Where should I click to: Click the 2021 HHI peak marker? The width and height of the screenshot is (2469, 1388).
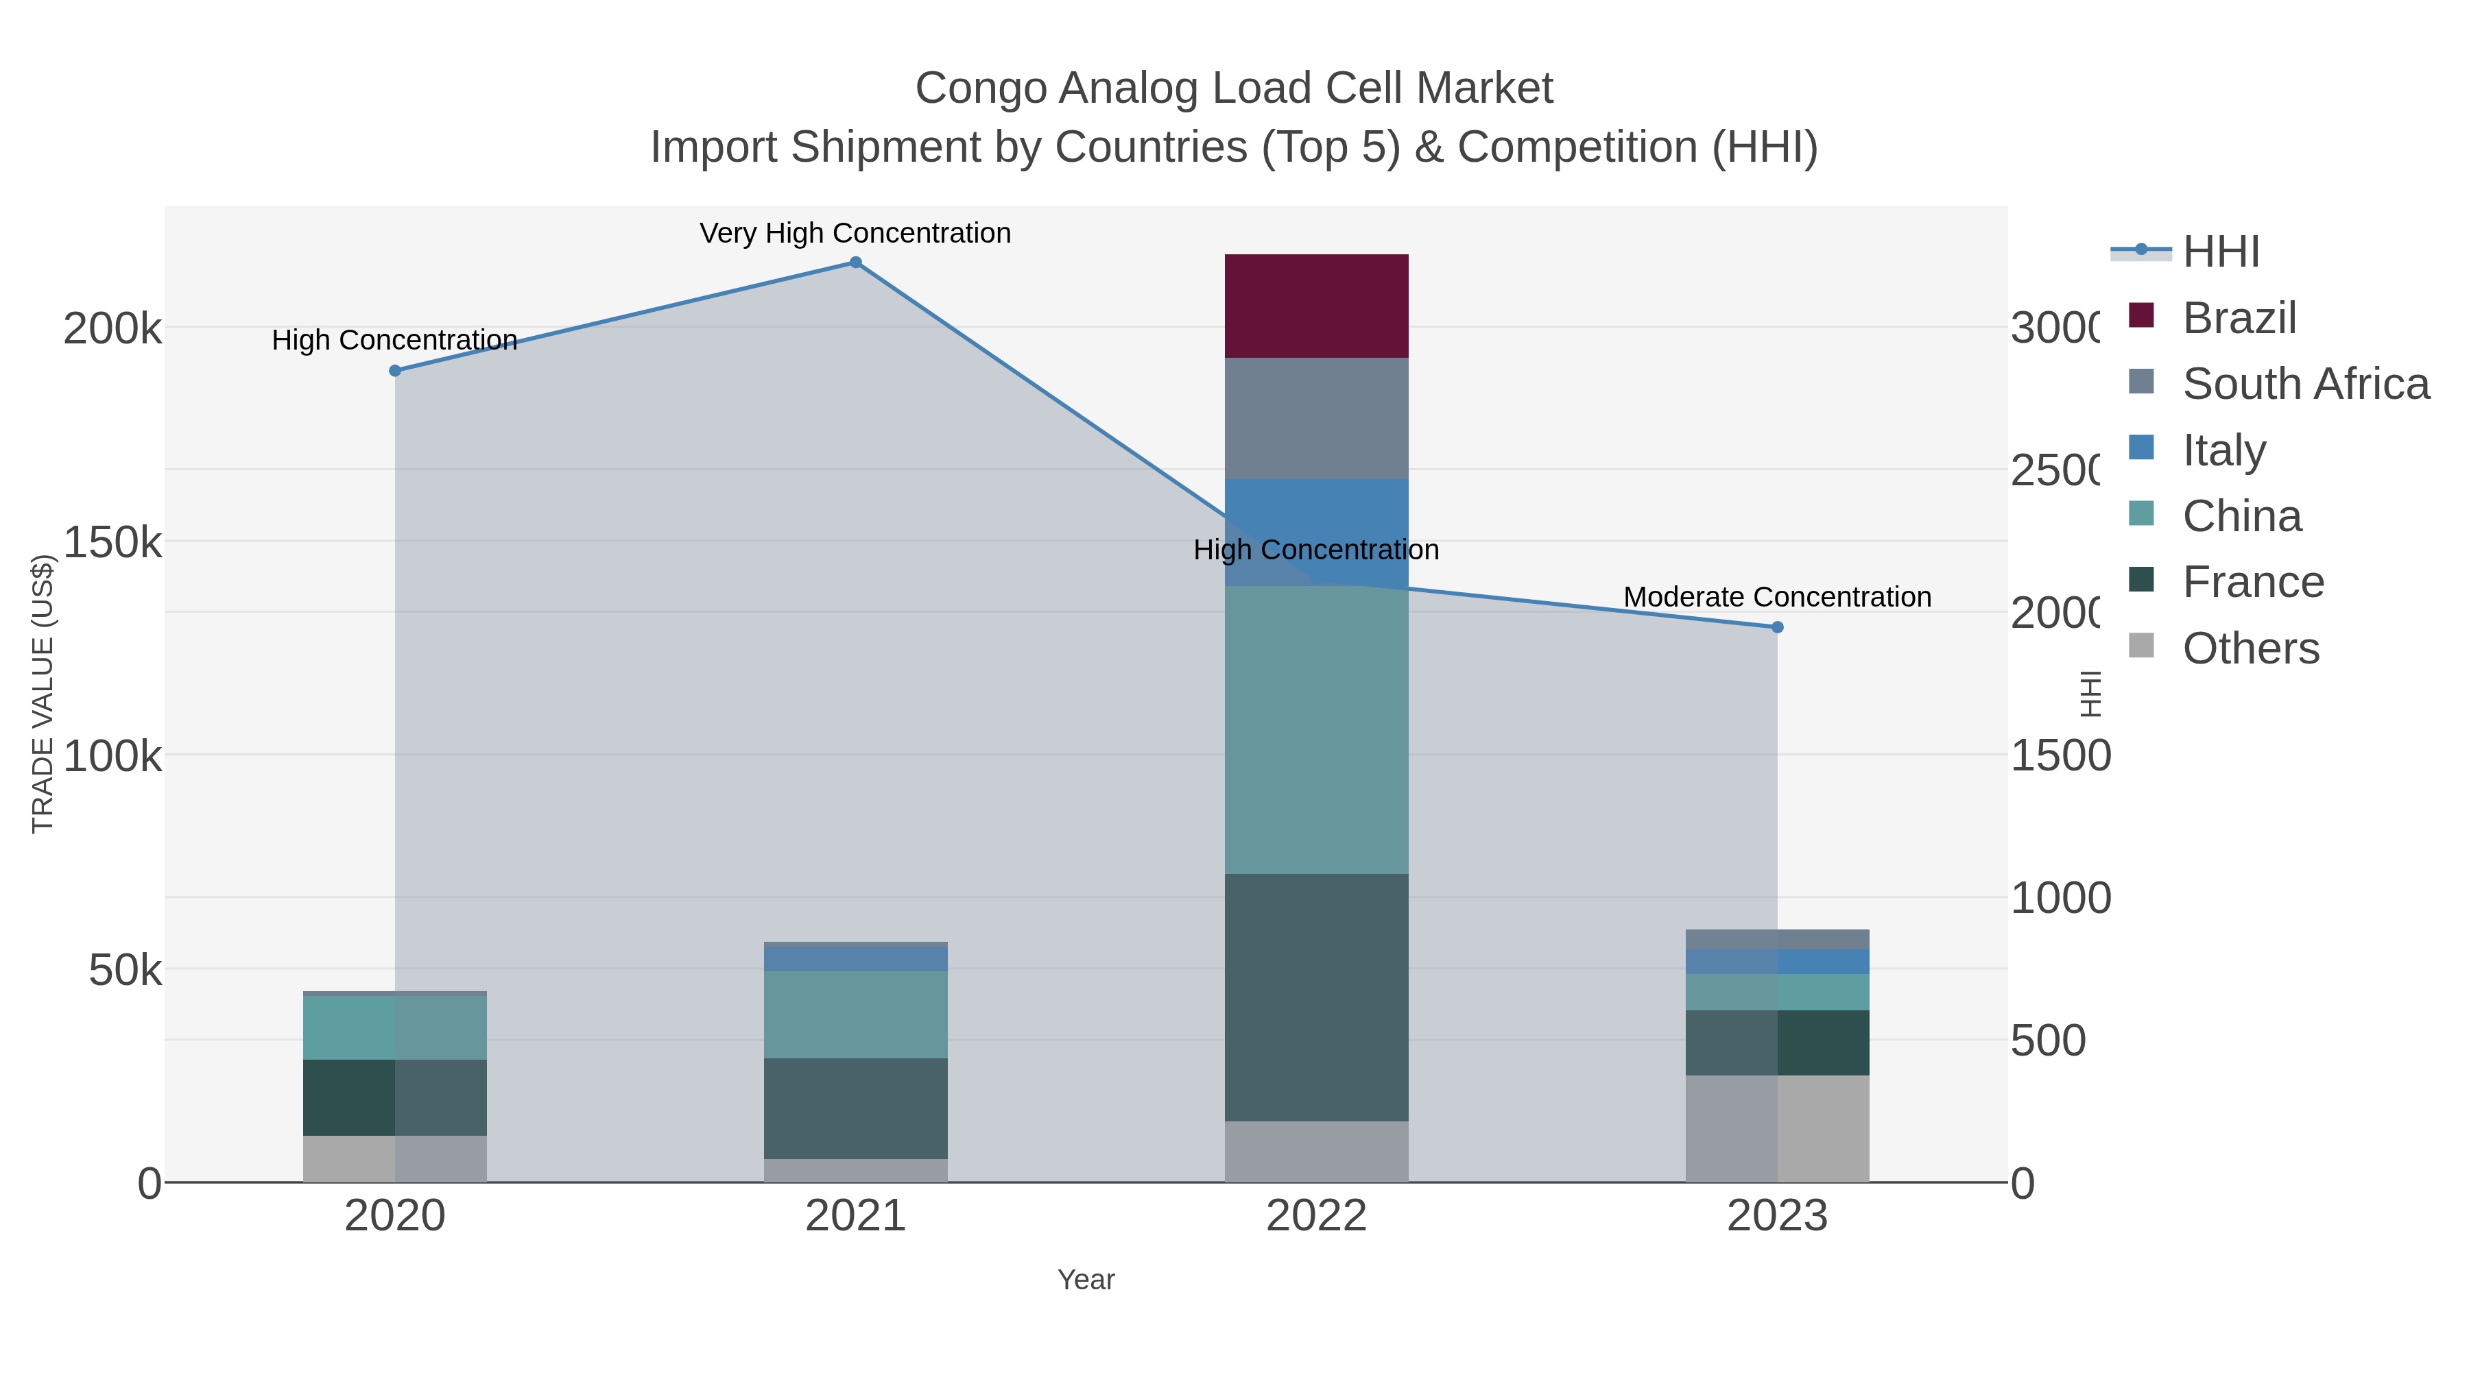pyautogui.click(x=856, y=263)
